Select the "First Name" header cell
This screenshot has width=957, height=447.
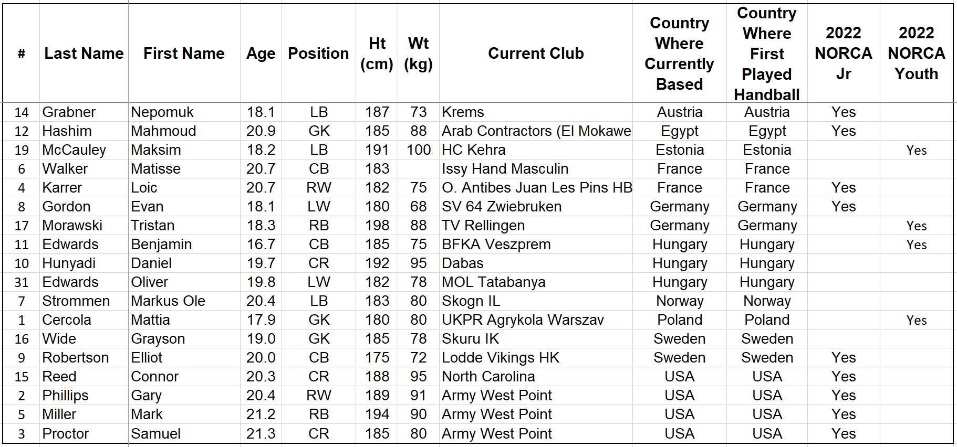click(x=184, y=53)
